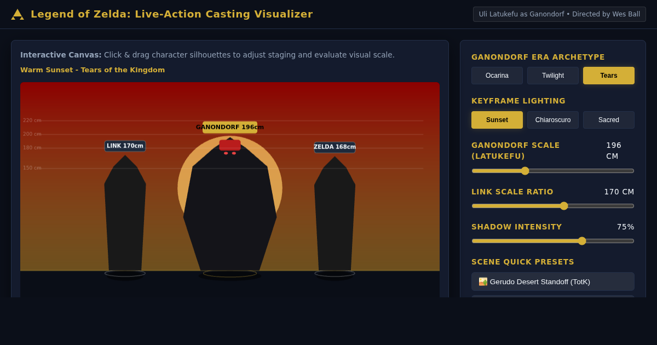Click the GANONDORF 196cm label

[x=230, y=127]
